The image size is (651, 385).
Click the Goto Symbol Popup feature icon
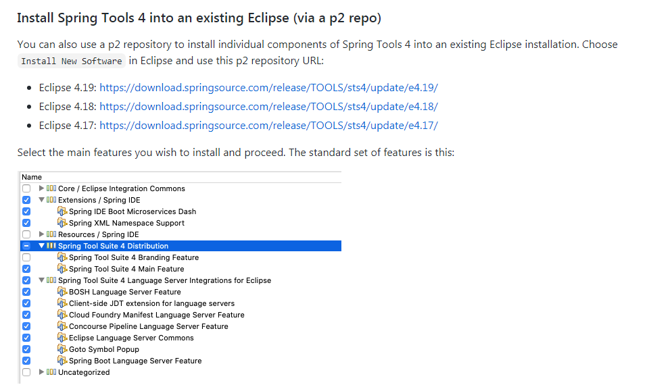coord(62,349)
